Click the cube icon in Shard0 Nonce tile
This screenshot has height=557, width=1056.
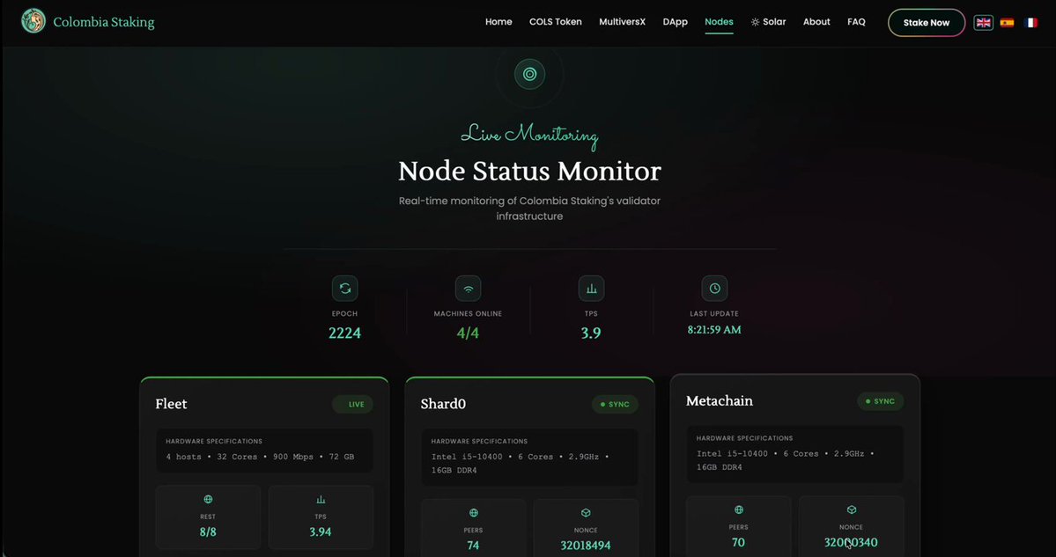586,513
